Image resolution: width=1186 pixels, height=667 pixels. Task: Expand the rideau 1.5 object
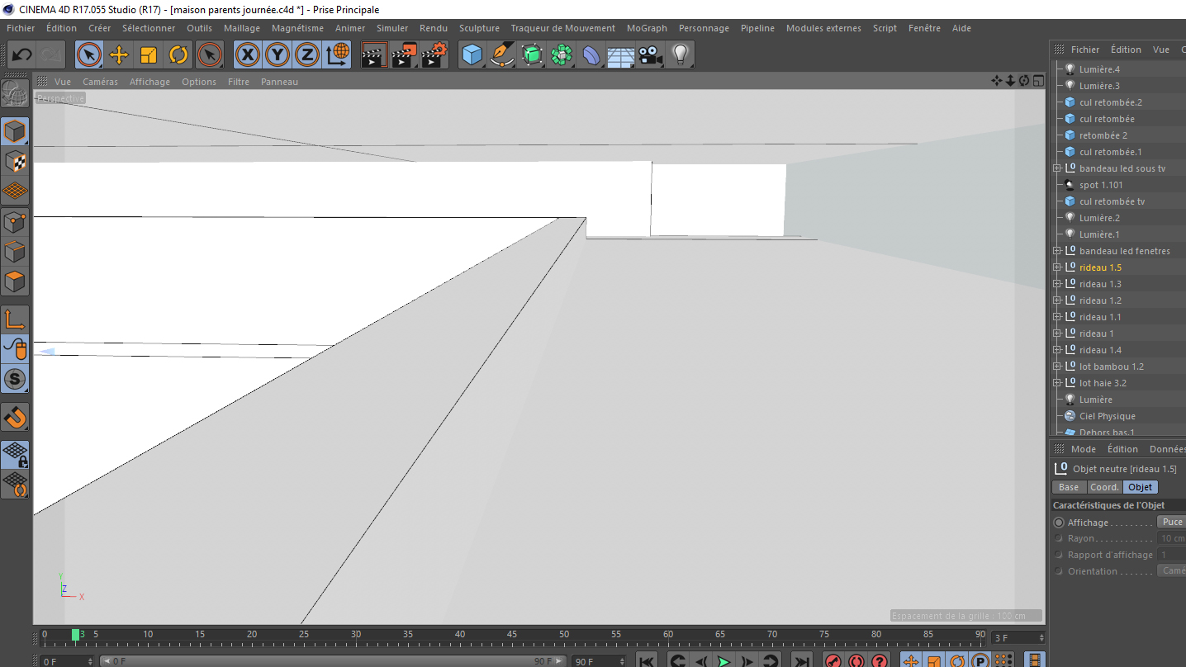point(1056,267)
